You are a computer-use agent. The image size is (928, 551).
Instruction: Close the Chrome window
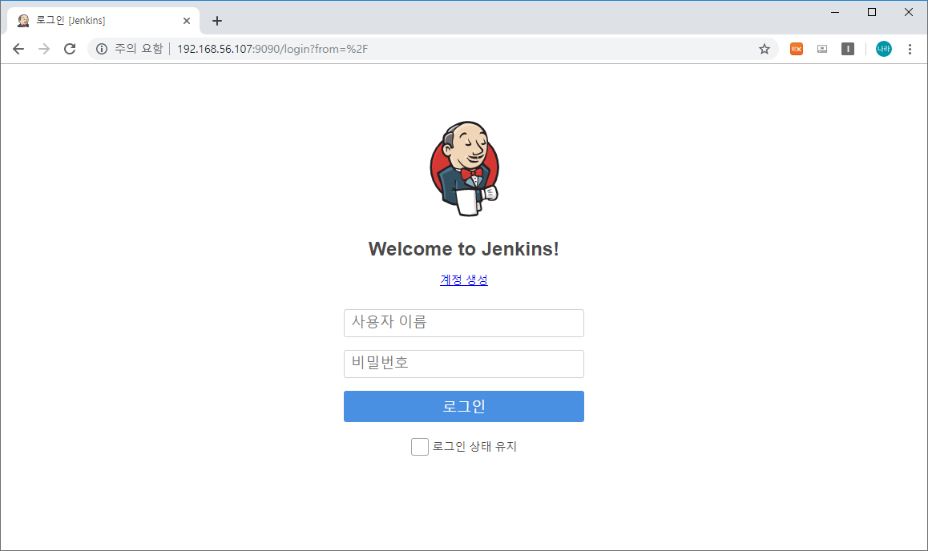[x=909, y=12]
